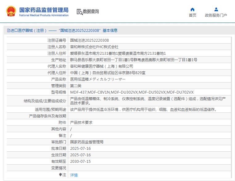Screen dimensions: 235x181
Task: Click the 首页 home icon
Action: [x=192, y=10]
